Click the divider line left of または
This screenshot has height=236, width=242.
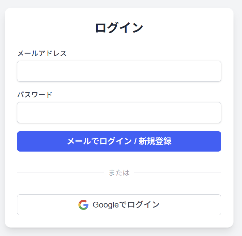60,173
